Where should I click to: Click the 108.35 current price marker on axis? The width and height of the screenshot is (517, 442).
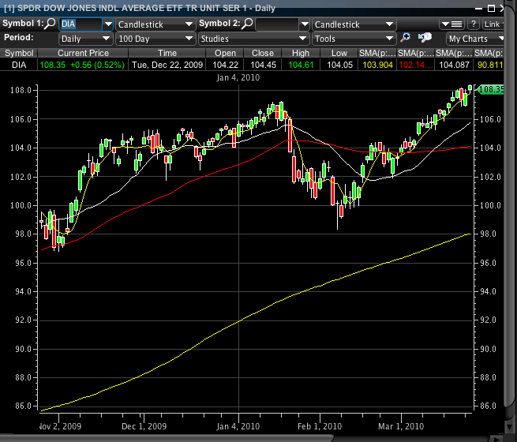coord(492,90)
